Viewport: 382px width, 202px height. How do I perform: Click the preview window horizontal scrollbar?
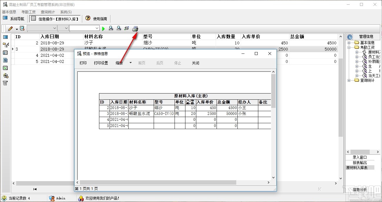tap(158, 183)
